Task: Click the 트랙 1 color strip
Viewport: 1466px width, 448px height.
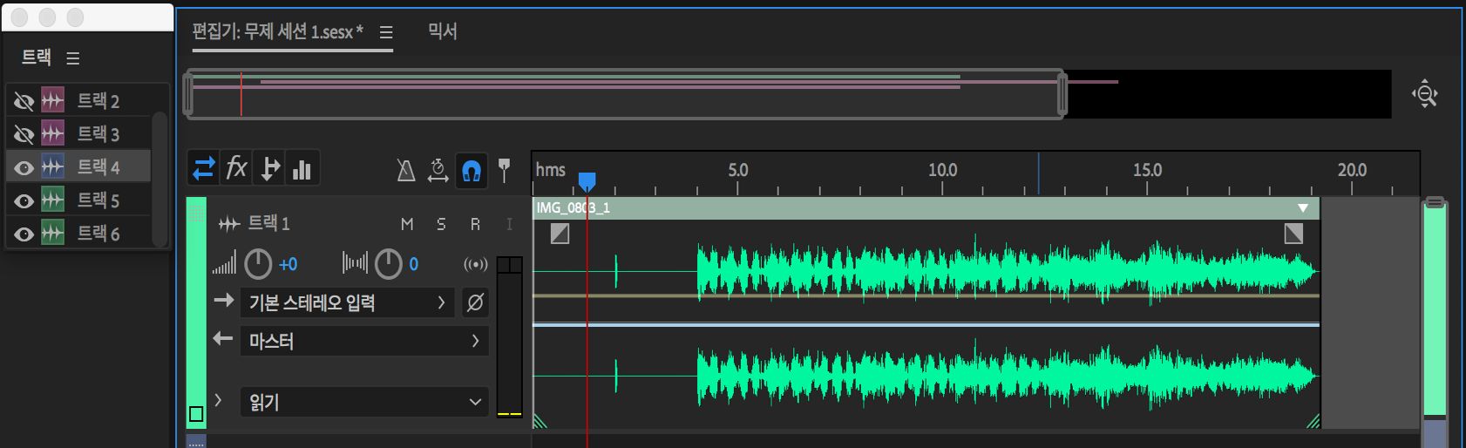Action: pyautogui.click(x=196, y=312)
